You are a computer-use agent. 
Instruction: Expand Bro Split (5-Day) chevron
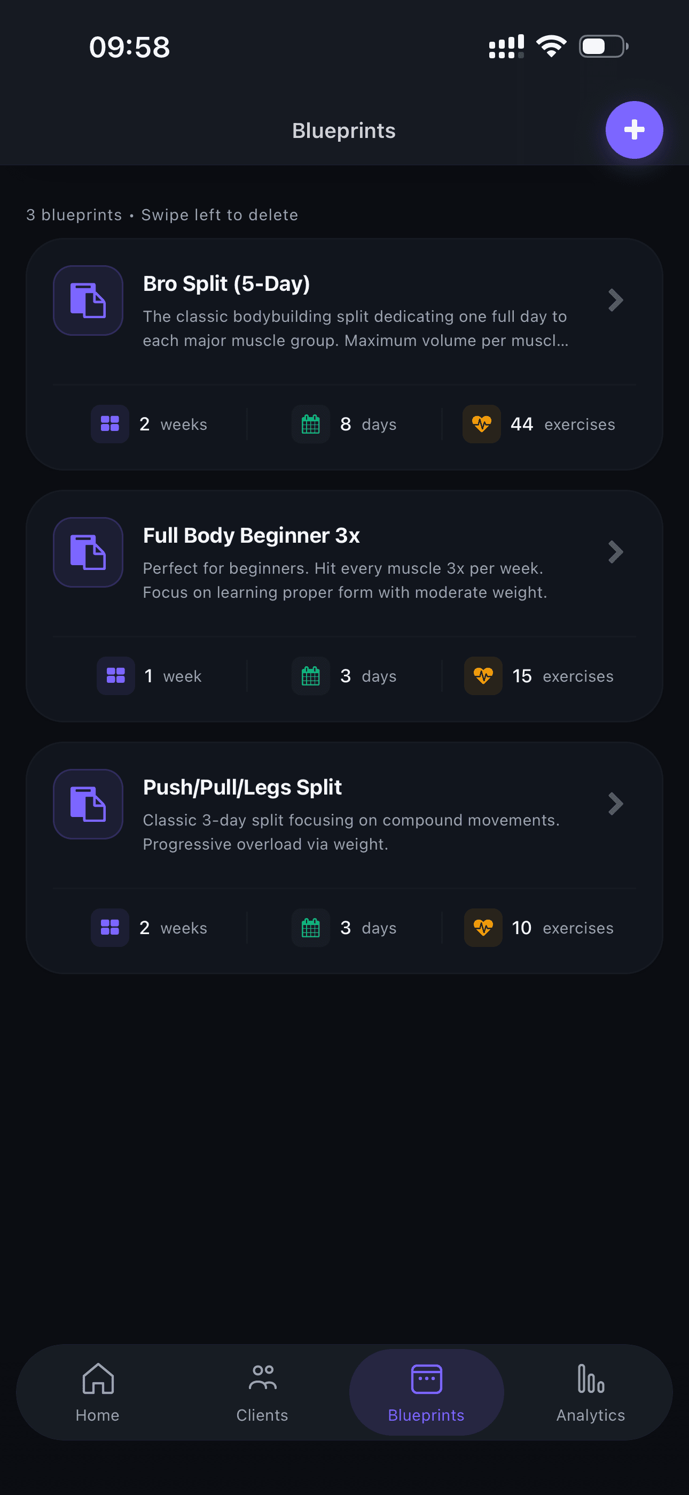pyautogui.click(x=615, y=300)
